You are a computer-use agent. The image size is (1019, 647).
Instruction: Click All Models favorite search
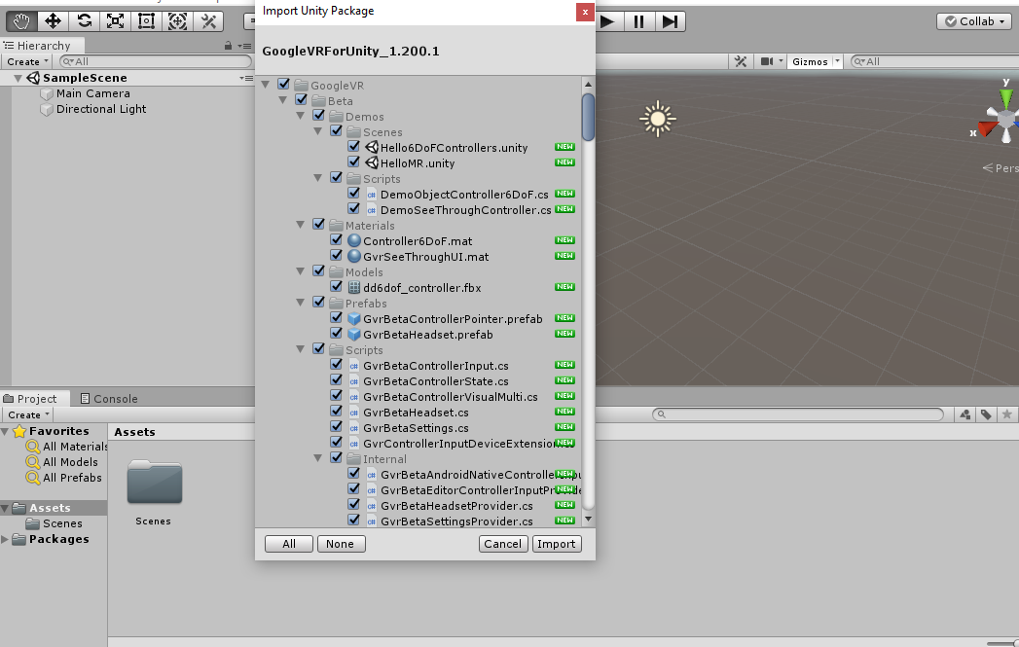point(61,462)
